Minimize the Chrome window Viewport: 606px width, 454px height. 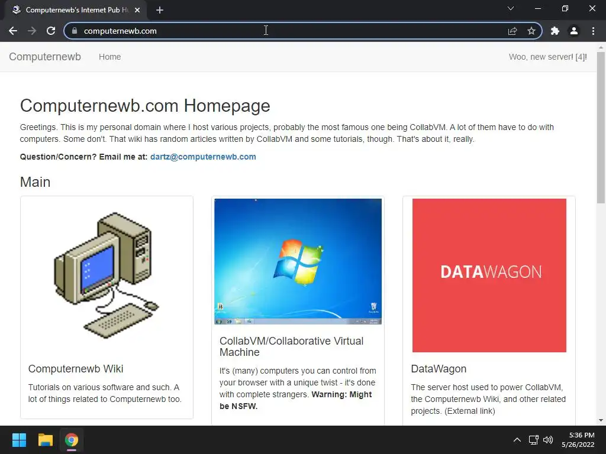(x=537, y=8)
